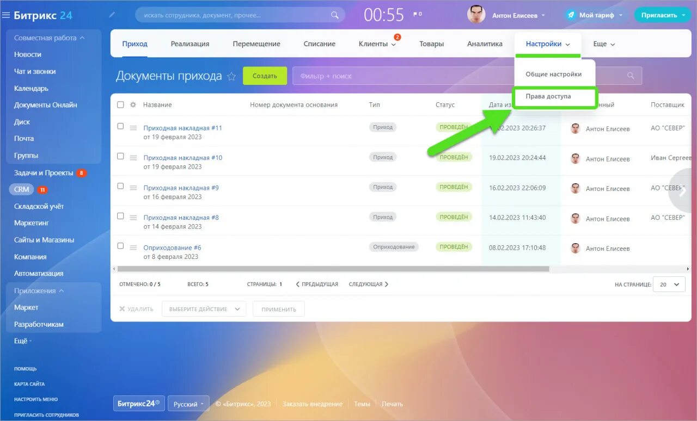Screen dimensions: 697x421
Task: Click the flag counter icon near the clock
Action: click(418, 14)
